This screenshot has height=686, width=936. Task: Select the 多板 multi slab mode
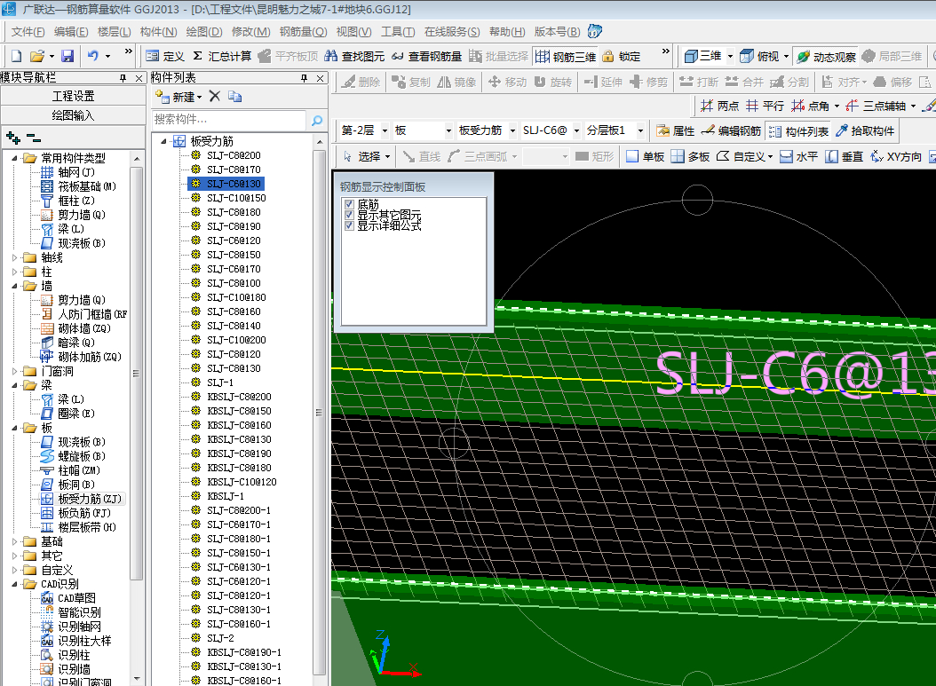(690, 156)
